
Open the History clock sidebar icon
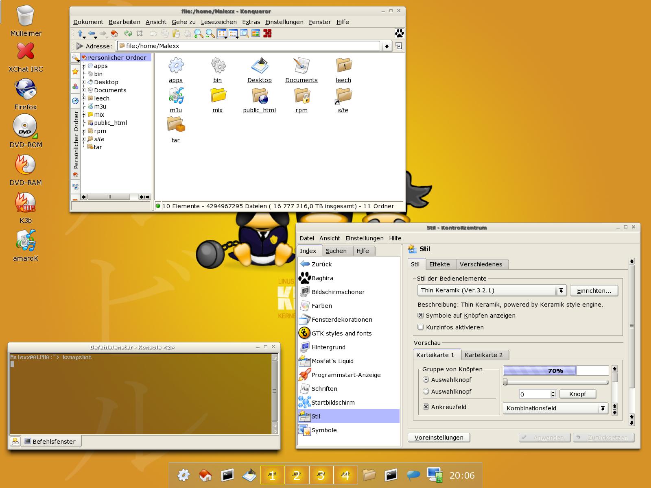pyautogui.click(x=75, y=100)
